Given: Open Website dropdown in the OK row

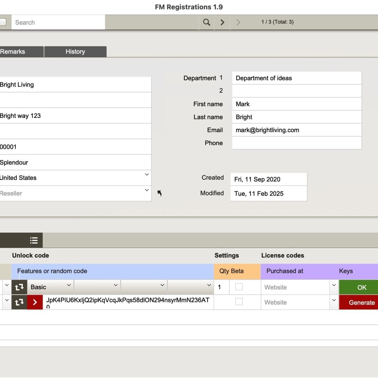Looking at the screenshot, I should 334,285.
